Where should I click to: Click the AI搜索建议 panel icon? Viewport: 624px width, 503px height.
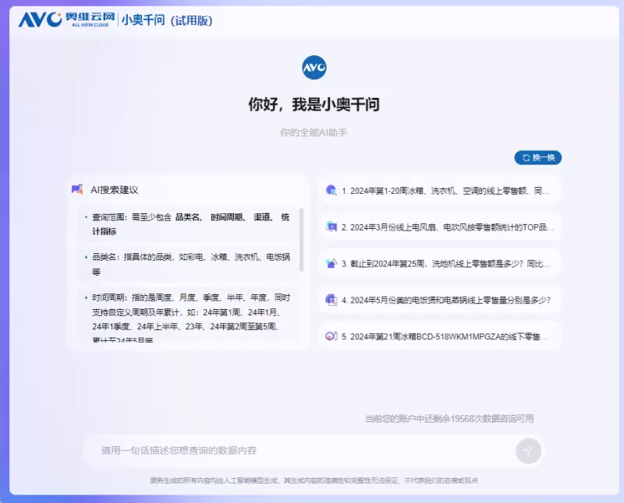77,189
